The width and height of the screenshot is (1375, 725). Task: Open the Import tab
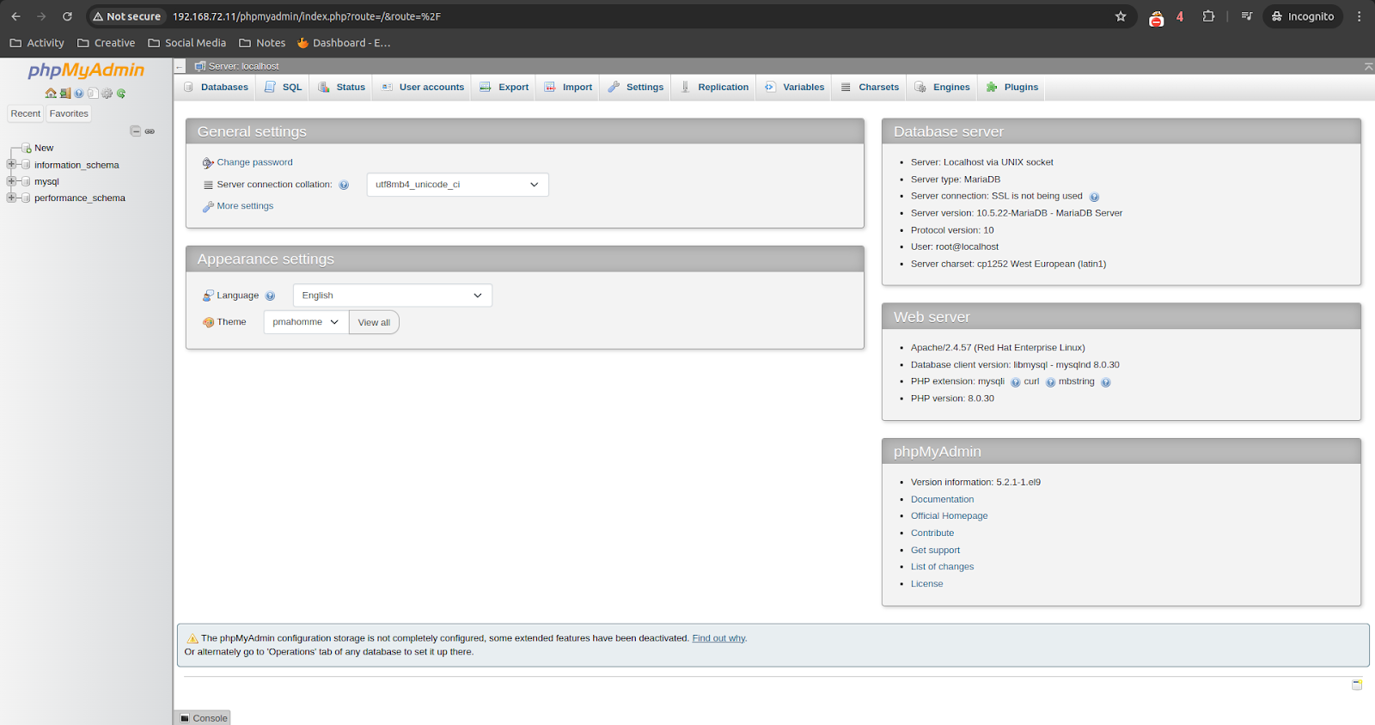coord(568,88)
